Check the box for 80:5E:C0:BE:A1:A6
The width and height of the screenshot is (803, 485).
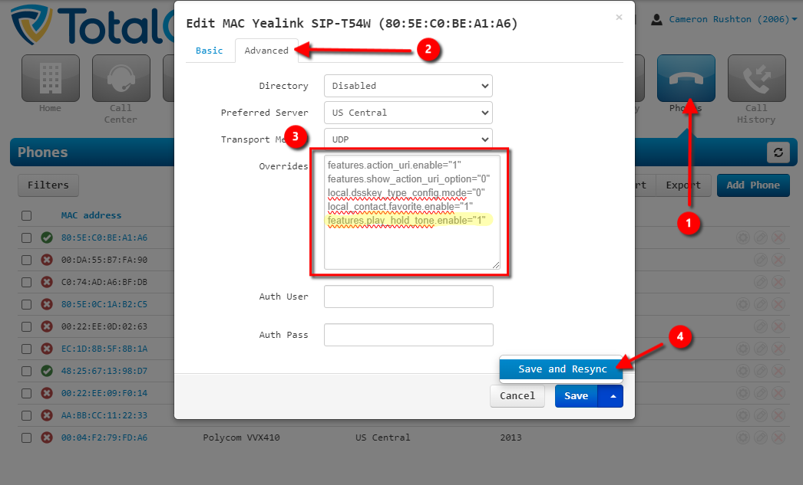[27, 238]
